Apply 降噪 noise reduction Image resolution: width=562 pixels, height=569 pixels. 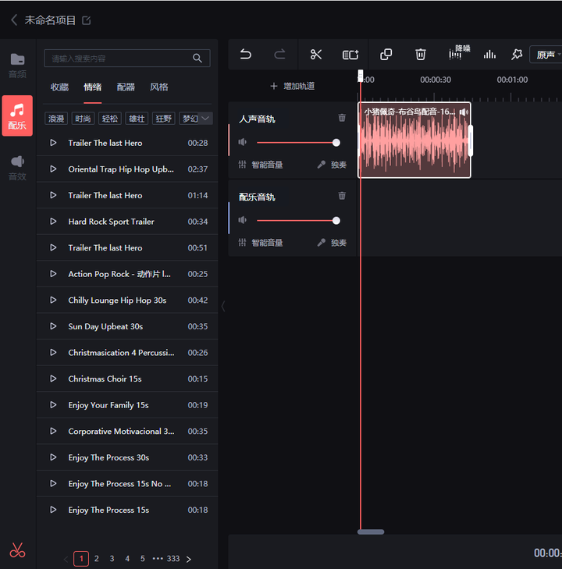click(459, 53)
